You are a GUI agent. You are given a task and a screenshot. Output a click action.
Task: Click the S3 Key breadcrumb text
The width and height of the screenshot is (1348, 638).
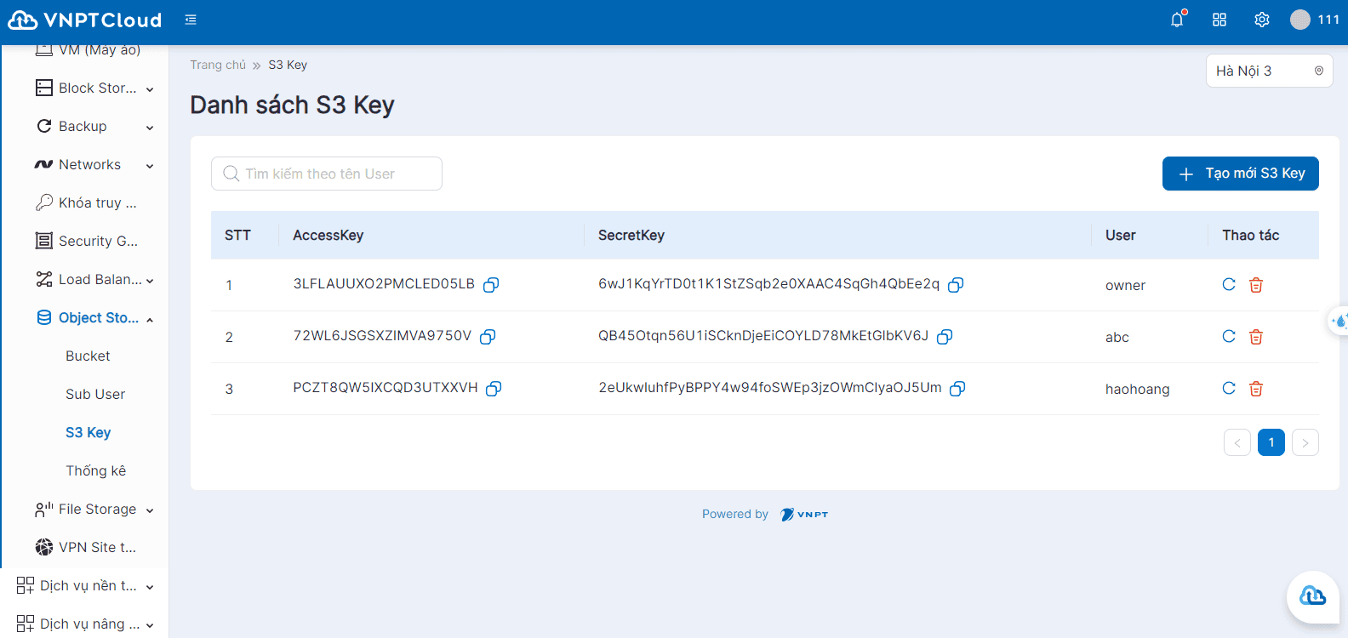(x=288, y=65)
